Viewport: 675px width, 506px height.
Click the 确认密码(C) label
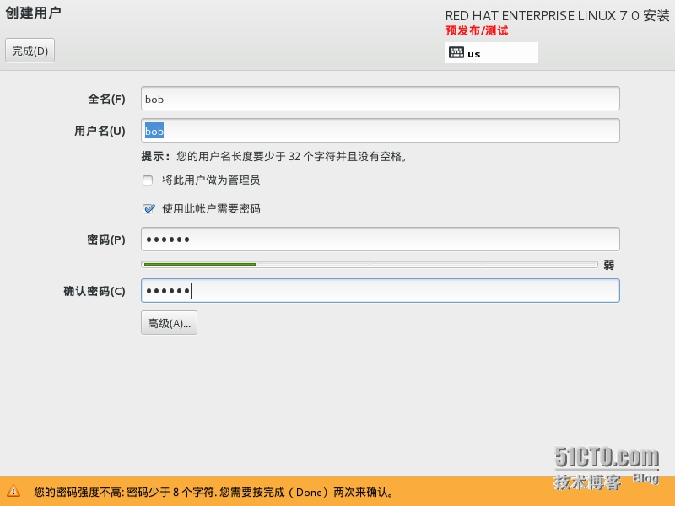pyautogui.click(x=94, y=291)
